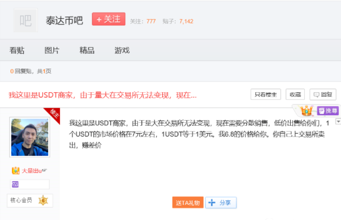Follow the forum with the 关注 button
This screenshot has height=220, width=341.
pos(109,19)
